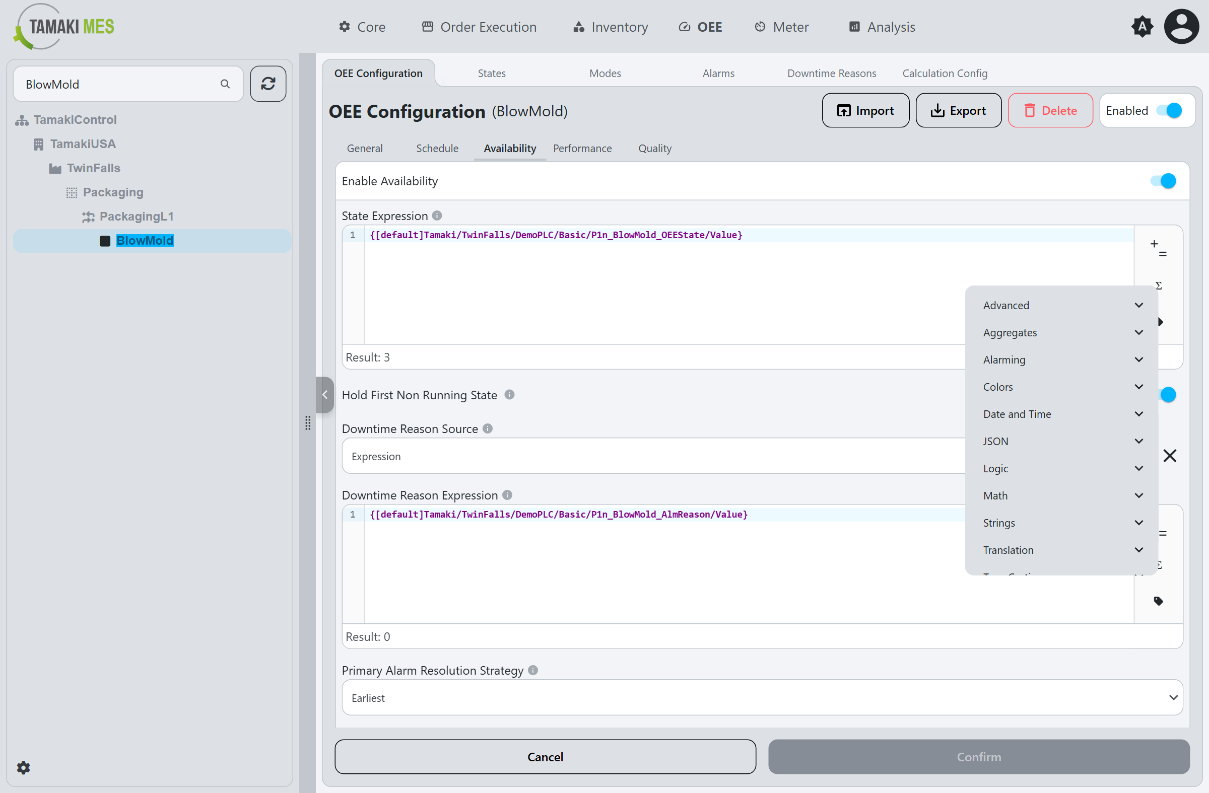Image resolution: width=1209 pixels, height=793 pixels.
Task: Grab the panel splitter handle
Action: click(x=308, y=422)
